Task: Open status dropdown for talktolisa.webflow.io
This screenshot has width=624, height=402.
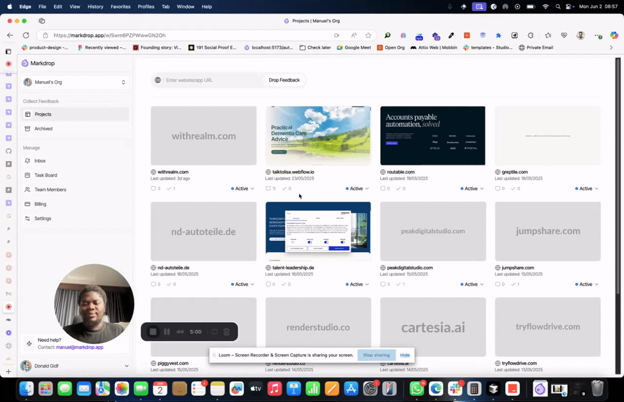Action: [357, 188]
